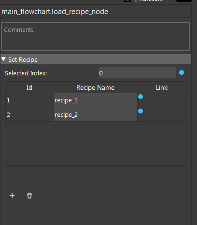
Task: Click into the Comments text box
Action: [x=96, y=37]
